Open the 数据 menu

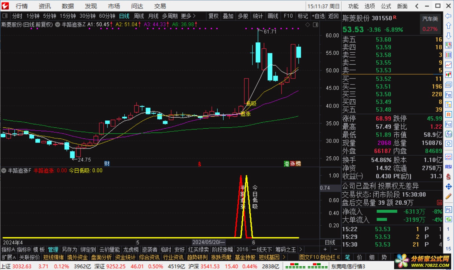click(x=68, y=6)
